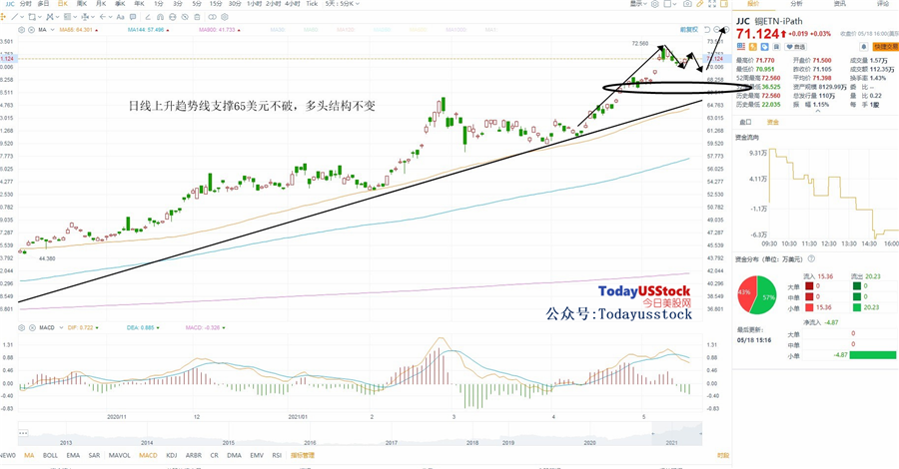The width and height of the screenshot is (899, 469).
Task: Click 2017 on the timeline navigator
Action: coord(391,443)
